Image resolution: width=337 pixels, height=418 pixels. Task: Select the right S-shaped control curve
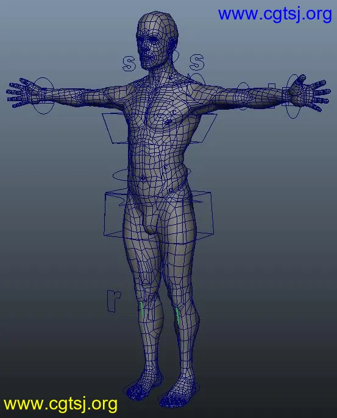point(197,62)
